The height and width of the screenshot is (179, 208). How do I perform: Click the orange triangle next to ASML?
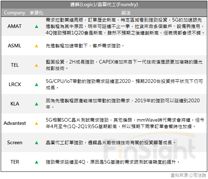point(36,46)
